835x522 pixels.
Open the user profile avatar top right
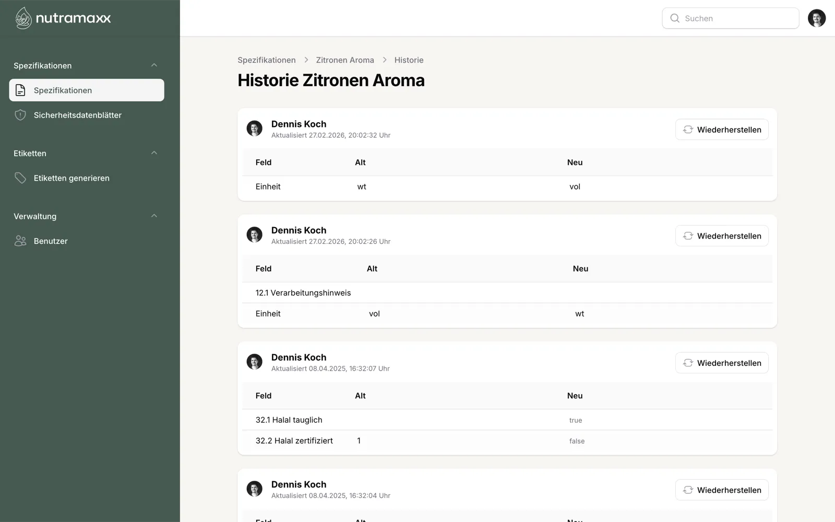click(816, 18)
